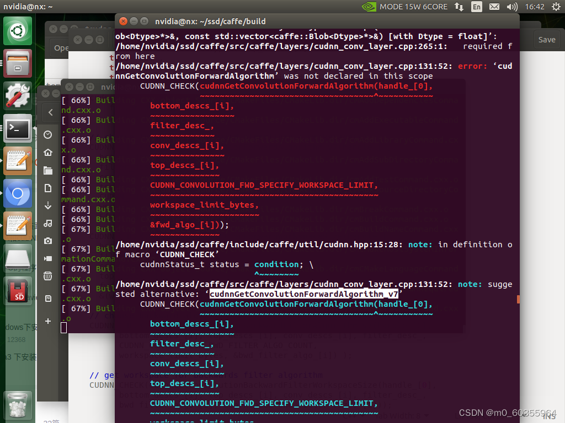Image resolution: width=565 pixels, height=423 pixels.
Task: Close the front terminal window
Action: pos(123,21)
